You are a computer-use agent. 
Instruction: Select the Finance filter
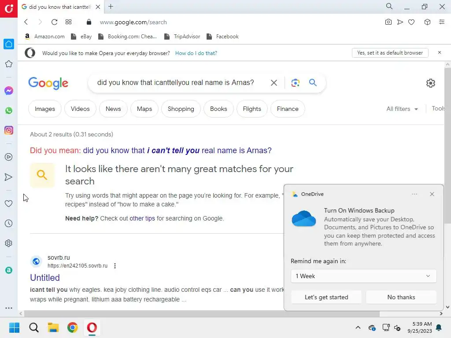[x=288, y=109]
